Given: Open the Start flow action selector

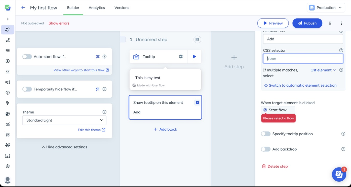Looking at the screenshot, I should (x=278, y=110).
